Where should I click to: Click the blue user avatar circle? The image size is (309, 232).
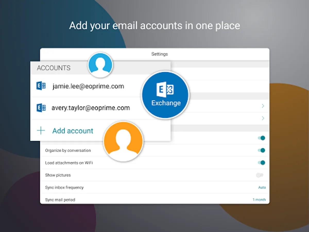[x=100, y=65]
